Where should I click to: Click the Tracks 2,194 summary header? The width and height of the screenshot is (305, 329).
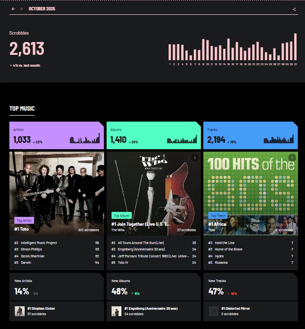251,135
